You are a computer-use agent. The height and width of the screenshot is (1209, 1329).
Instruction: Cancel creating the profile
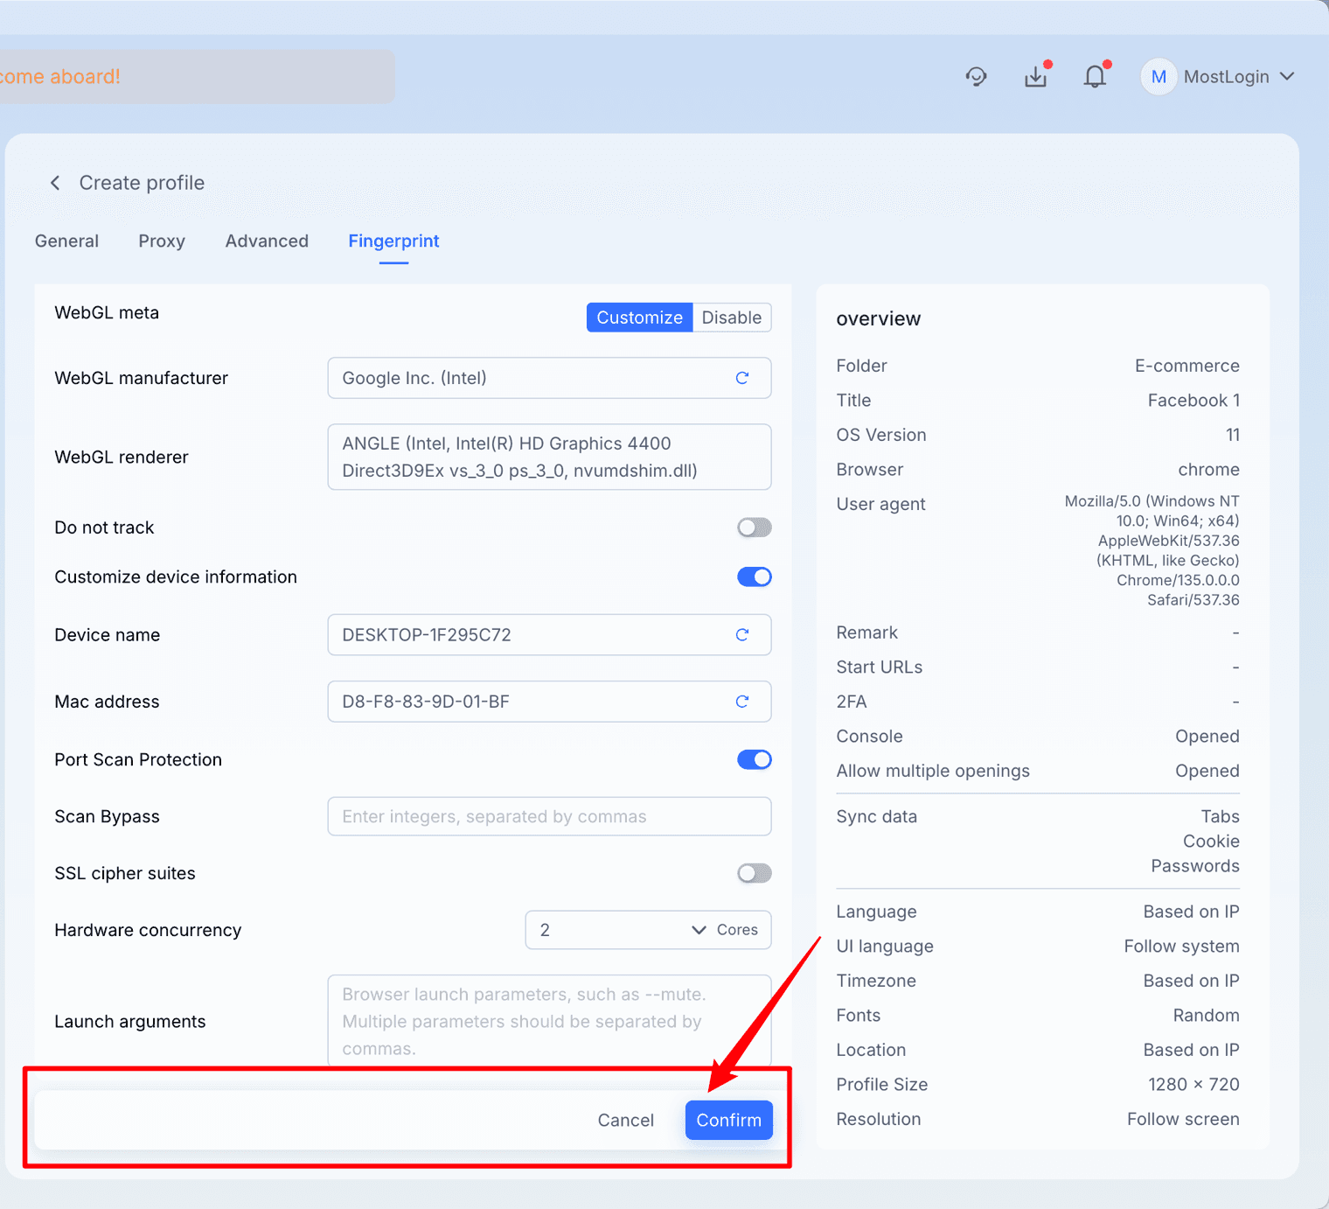point(625,1120)
